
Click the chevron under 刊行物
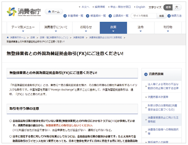[x=168, y=31]
